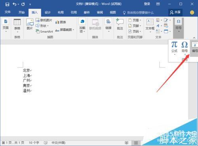198x146 pixels.
Task: Open the ribbon display options
Action: pos(158,4)
